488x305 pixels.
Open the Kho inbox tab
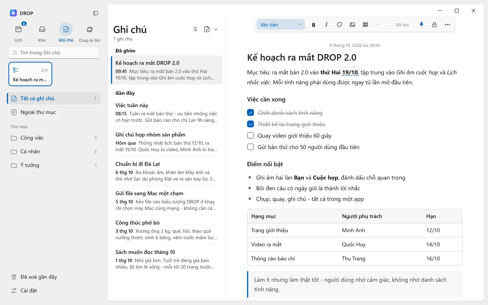(x=42, y=33)
